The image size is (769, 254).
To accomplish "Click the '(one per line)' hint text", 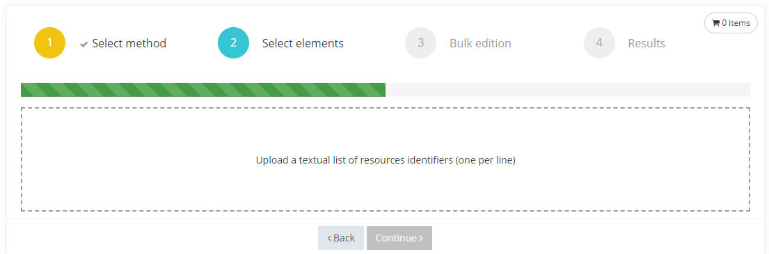I will pyautogui.click(x=486, y=160).
